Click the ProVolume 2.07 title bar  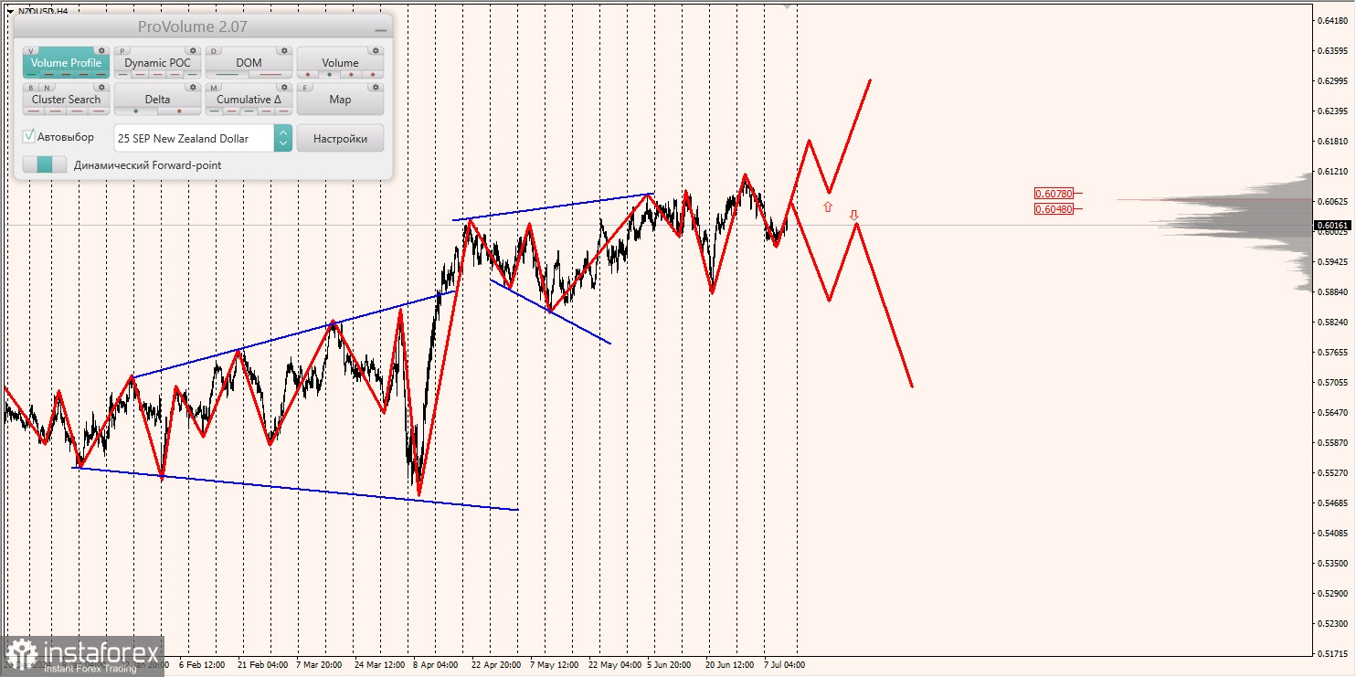tap(203, 27)
